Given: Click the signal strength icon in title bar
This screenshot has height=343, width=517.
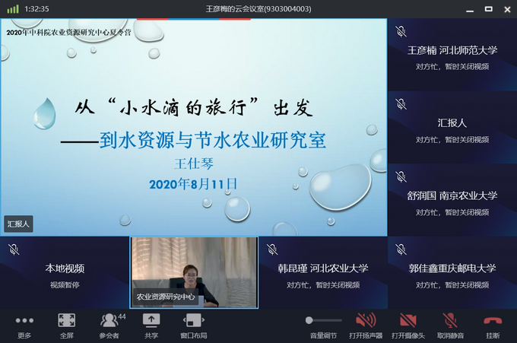Looking at the screenshot, I should pos(11,8).
